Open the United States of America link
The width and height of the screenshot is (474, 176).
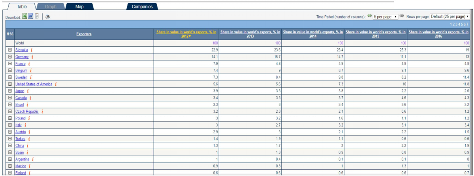click(x=34, y=84)
